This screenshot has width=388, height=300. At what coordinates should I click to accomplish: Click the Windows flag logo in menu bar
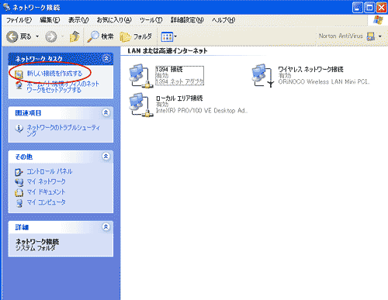click(378, 20)
